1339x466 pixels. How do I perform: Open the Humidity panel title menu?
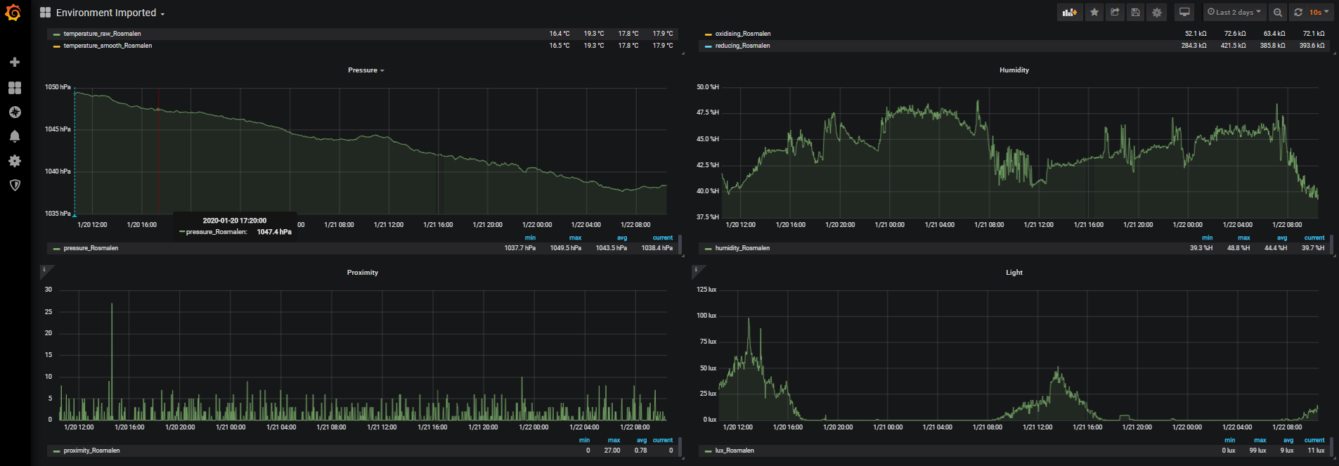[1014, 70]
